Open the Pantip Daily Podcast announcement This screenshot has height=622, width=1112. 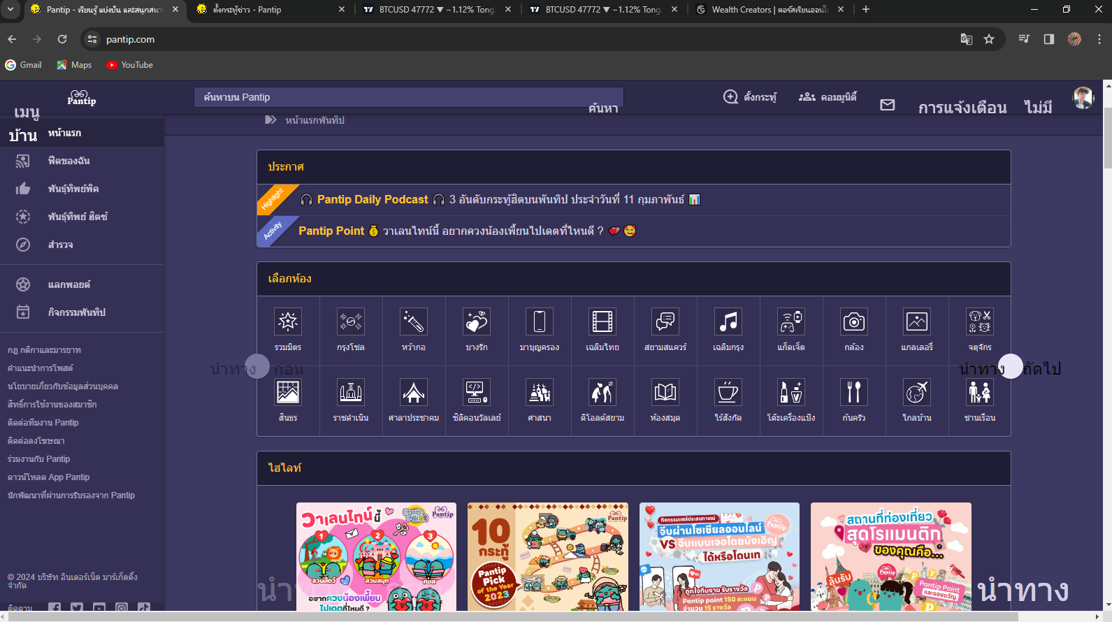(x=373, y=200)
